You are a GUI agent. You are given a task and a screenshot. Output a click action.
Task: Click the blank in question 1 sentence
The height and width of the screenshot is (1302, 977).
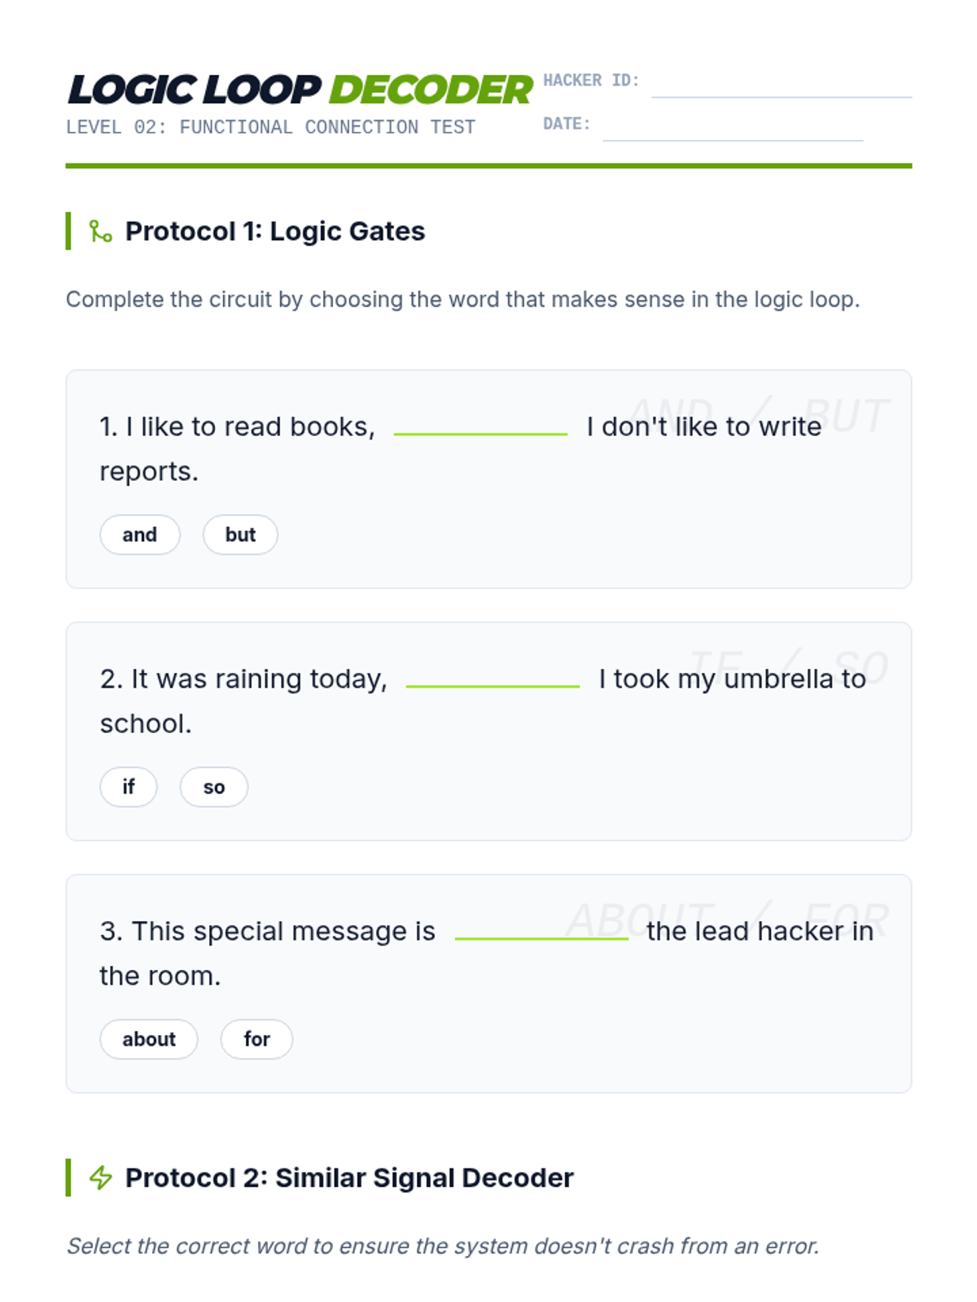pyautogui.click(x=480, y=426)
